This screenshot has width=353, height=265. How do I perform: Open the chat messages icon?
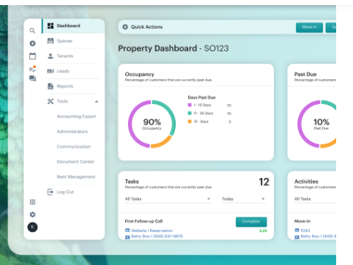(x=32, y=78)
